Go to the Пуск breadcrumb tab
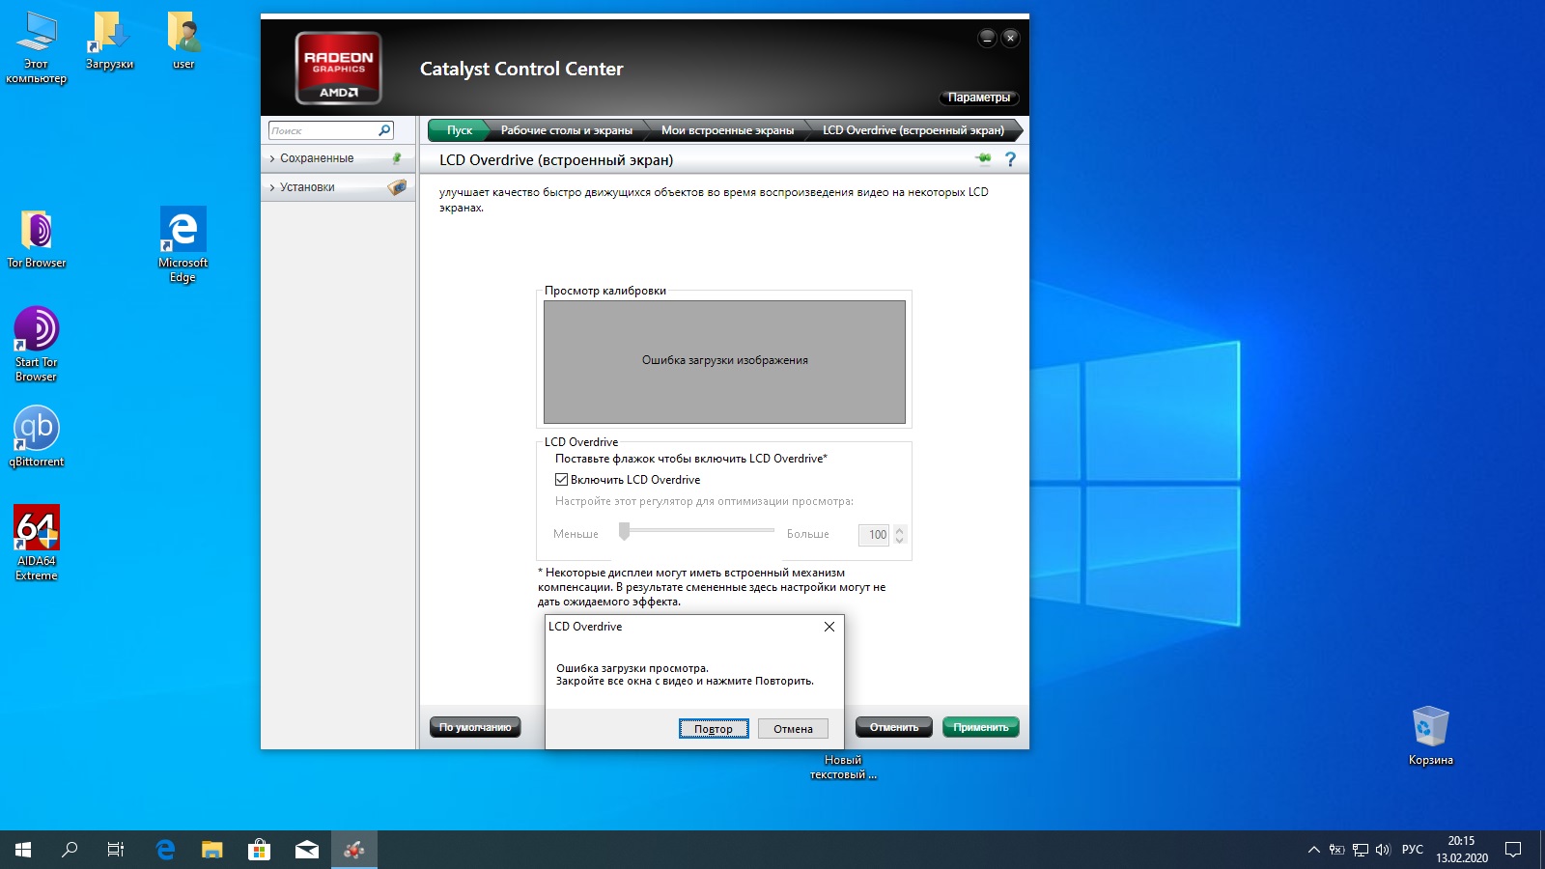 459,130
